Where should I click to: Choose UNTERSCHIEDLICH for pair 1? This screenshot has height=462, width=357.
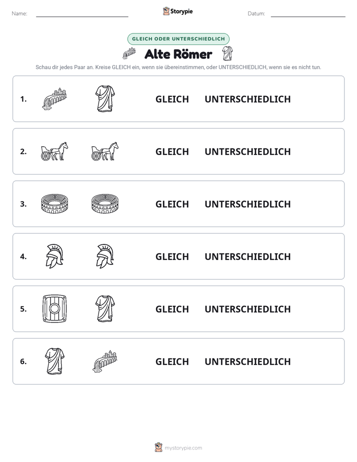247,99
